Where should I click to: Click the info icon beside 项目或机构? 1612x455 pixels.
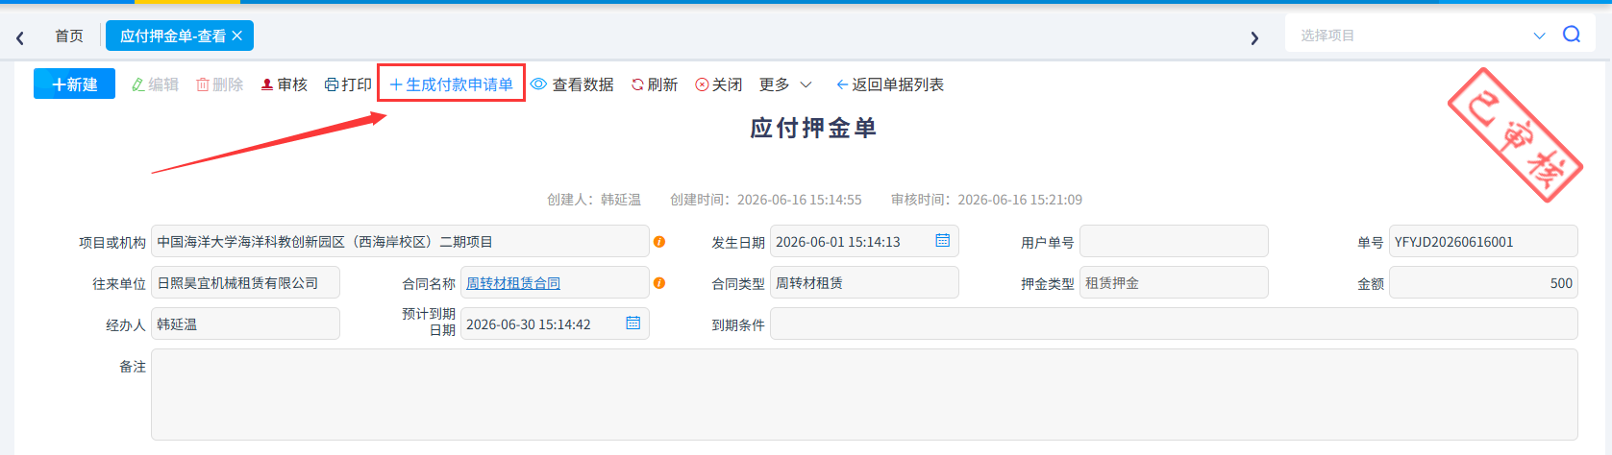(x=659, y=242)
